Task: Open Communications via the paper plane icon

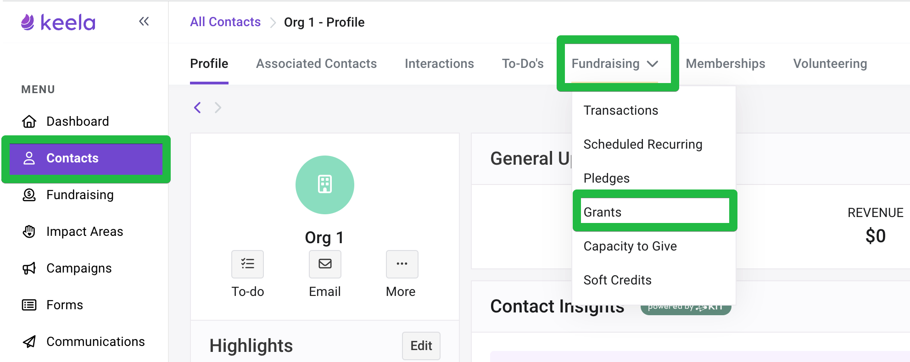Action: click(x=29, y=341)
